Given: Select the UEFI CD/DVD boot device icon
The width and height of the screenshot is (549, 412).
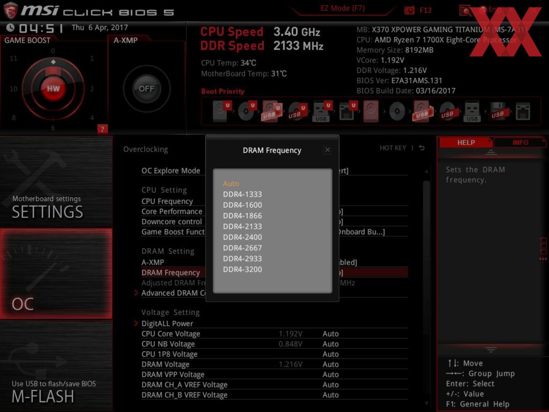Looking at the screenshot, I should [x=247, y=111].
